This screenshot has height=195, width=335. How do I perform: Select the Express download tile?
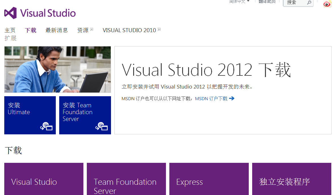click(x=209, y=179)
